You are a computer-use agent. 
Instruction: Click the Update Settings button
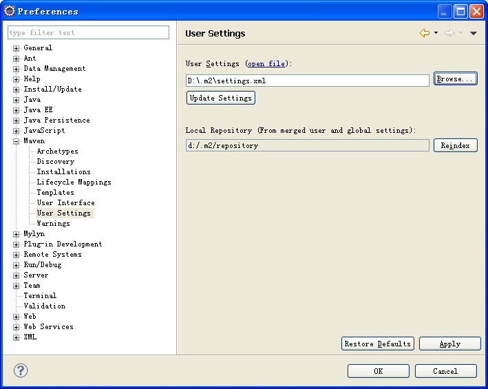221,98
